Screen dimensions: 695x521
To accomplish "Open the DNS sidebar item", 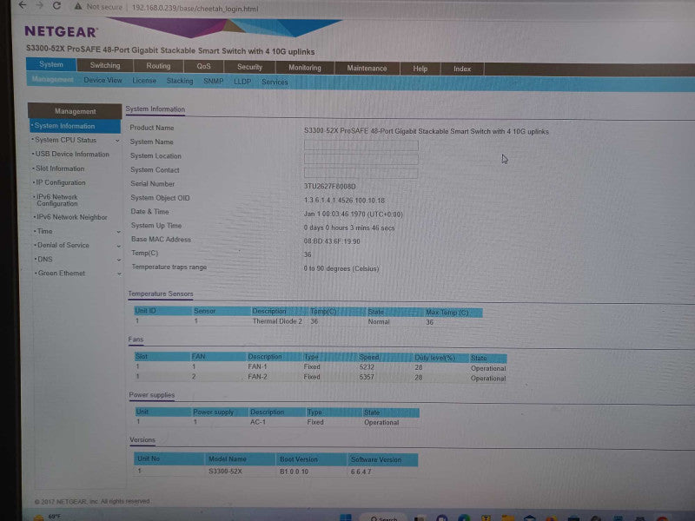I will (x=45, y=259).
